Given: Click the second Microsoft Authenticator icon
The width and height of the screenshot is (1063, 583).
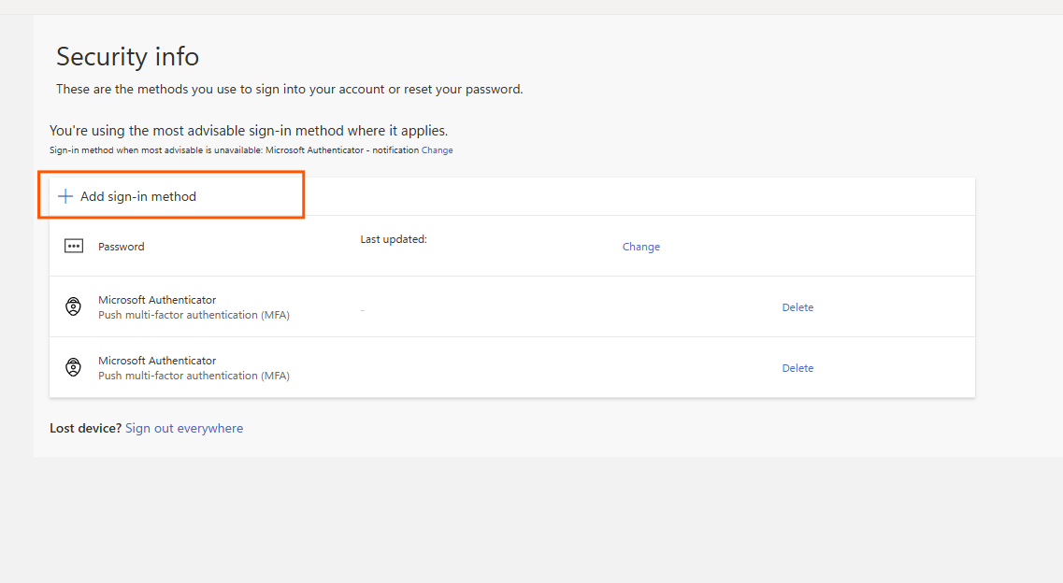Looking at the screenshot, I should pos(74,367).
